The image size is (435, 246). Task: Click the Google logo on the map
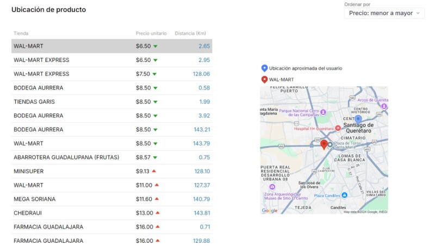(269, 211)
